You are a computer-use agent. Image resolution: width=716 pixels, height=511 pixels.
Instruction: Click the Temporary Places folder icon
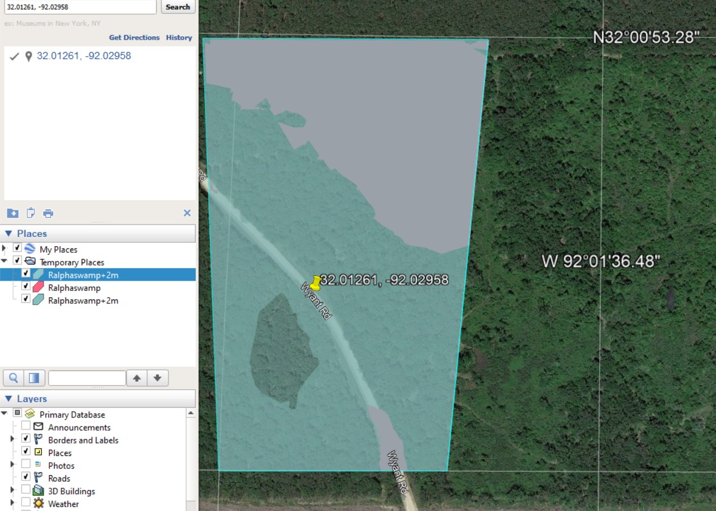pyautogui.click(x=30, y=262)
